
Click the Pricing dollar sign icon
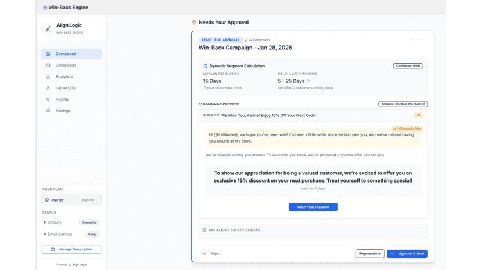coord(48,100)
